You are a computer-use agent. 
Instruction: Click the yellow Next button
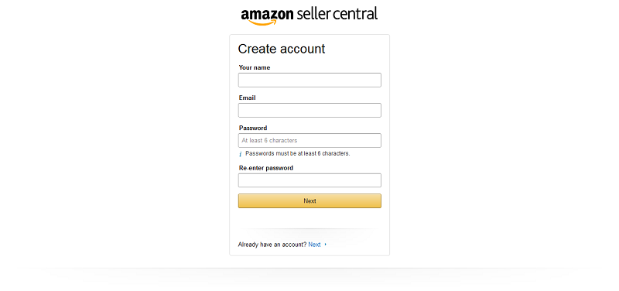click(x=309, y=201)
